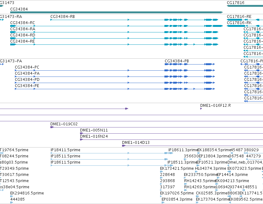The width and height of the screenshot is (263, 204).
Task: Select transcript CG34384-RE label
Action: click(23, 41)
